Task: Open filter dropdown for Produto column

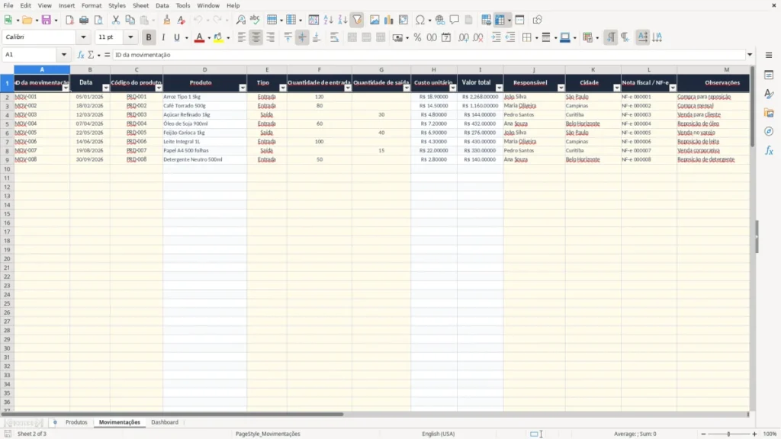Action: 243,88
